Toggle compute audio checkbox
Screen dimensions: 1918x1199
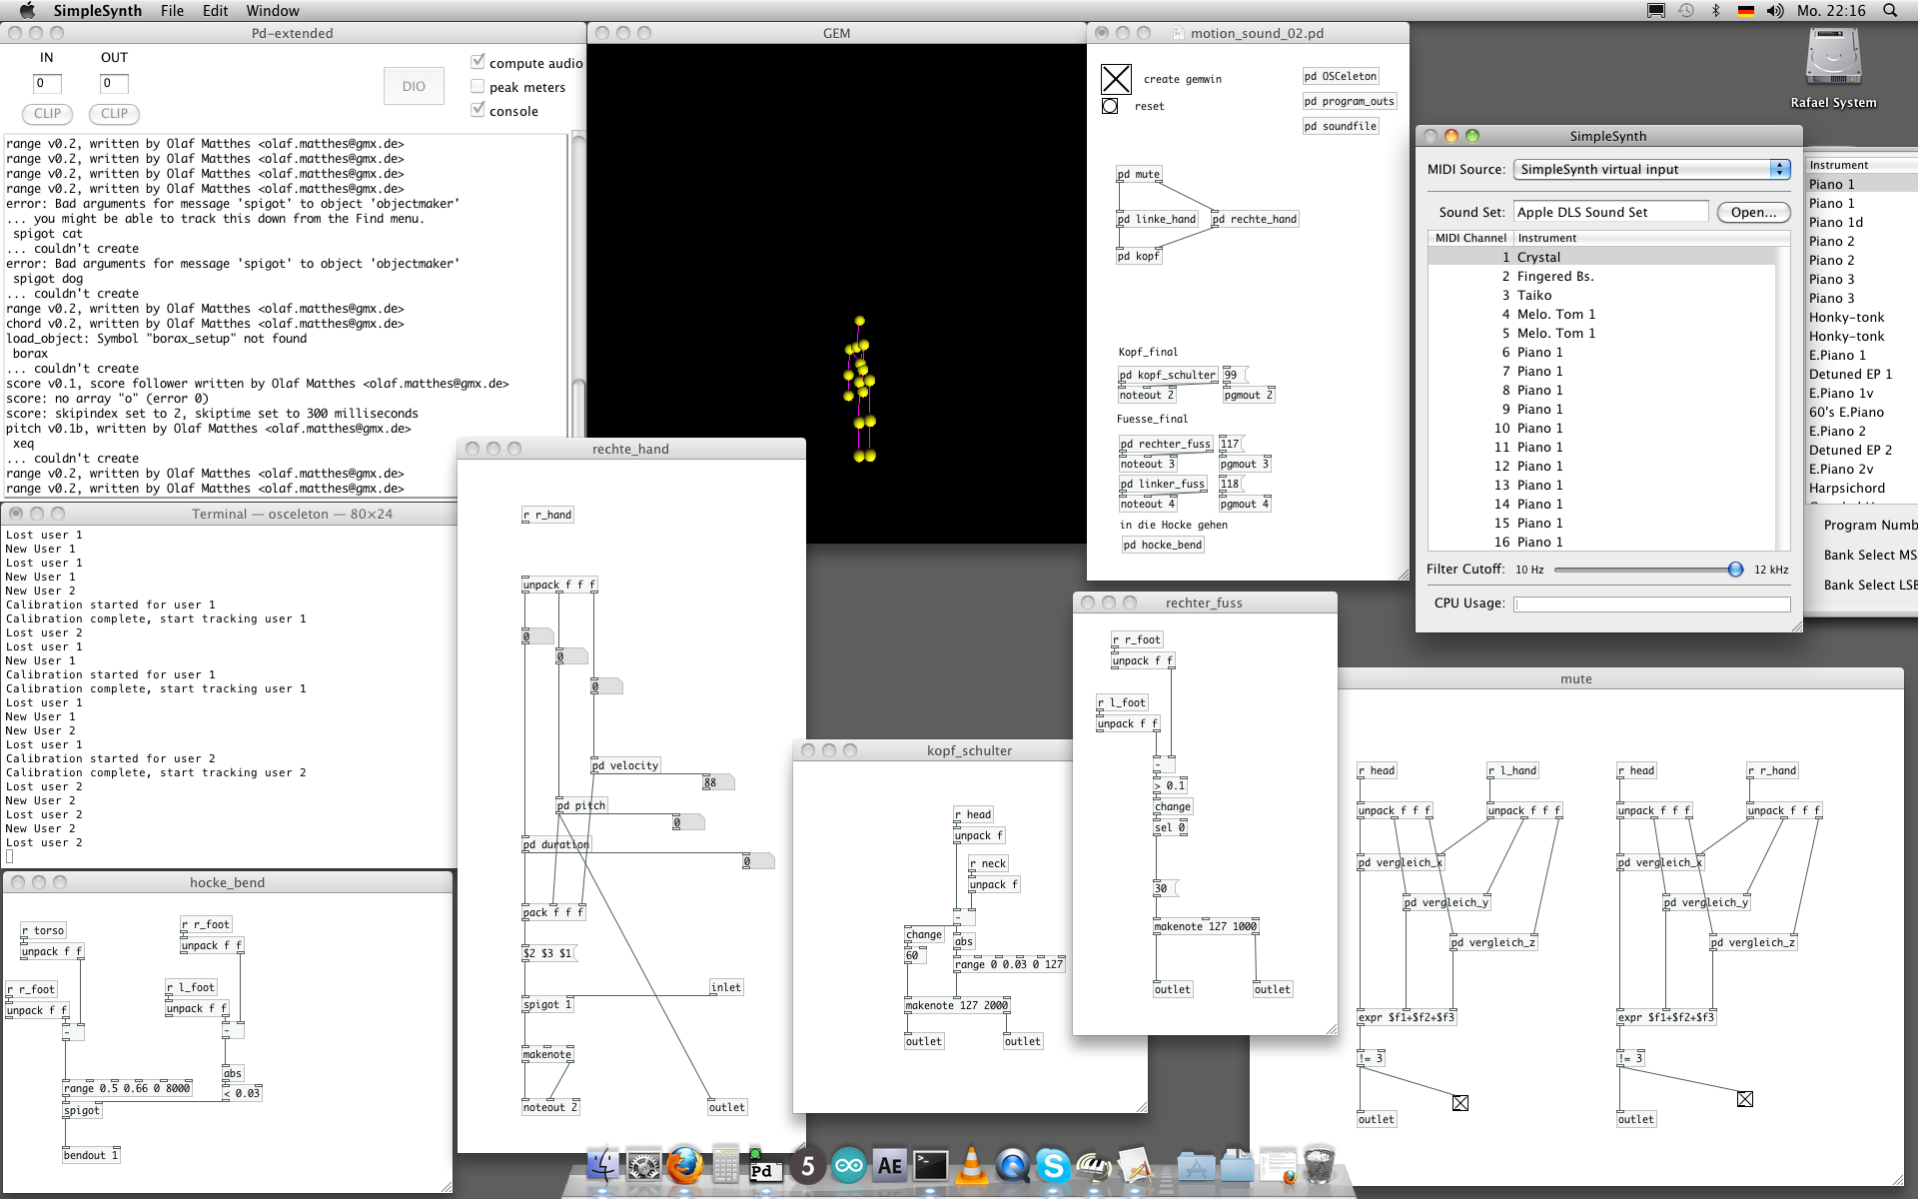click(478, 62)
